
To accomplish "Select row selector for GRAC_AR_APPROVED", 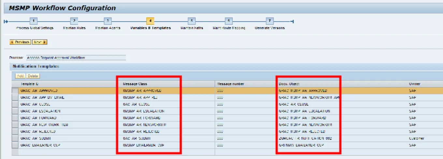I will coord(15,91).
